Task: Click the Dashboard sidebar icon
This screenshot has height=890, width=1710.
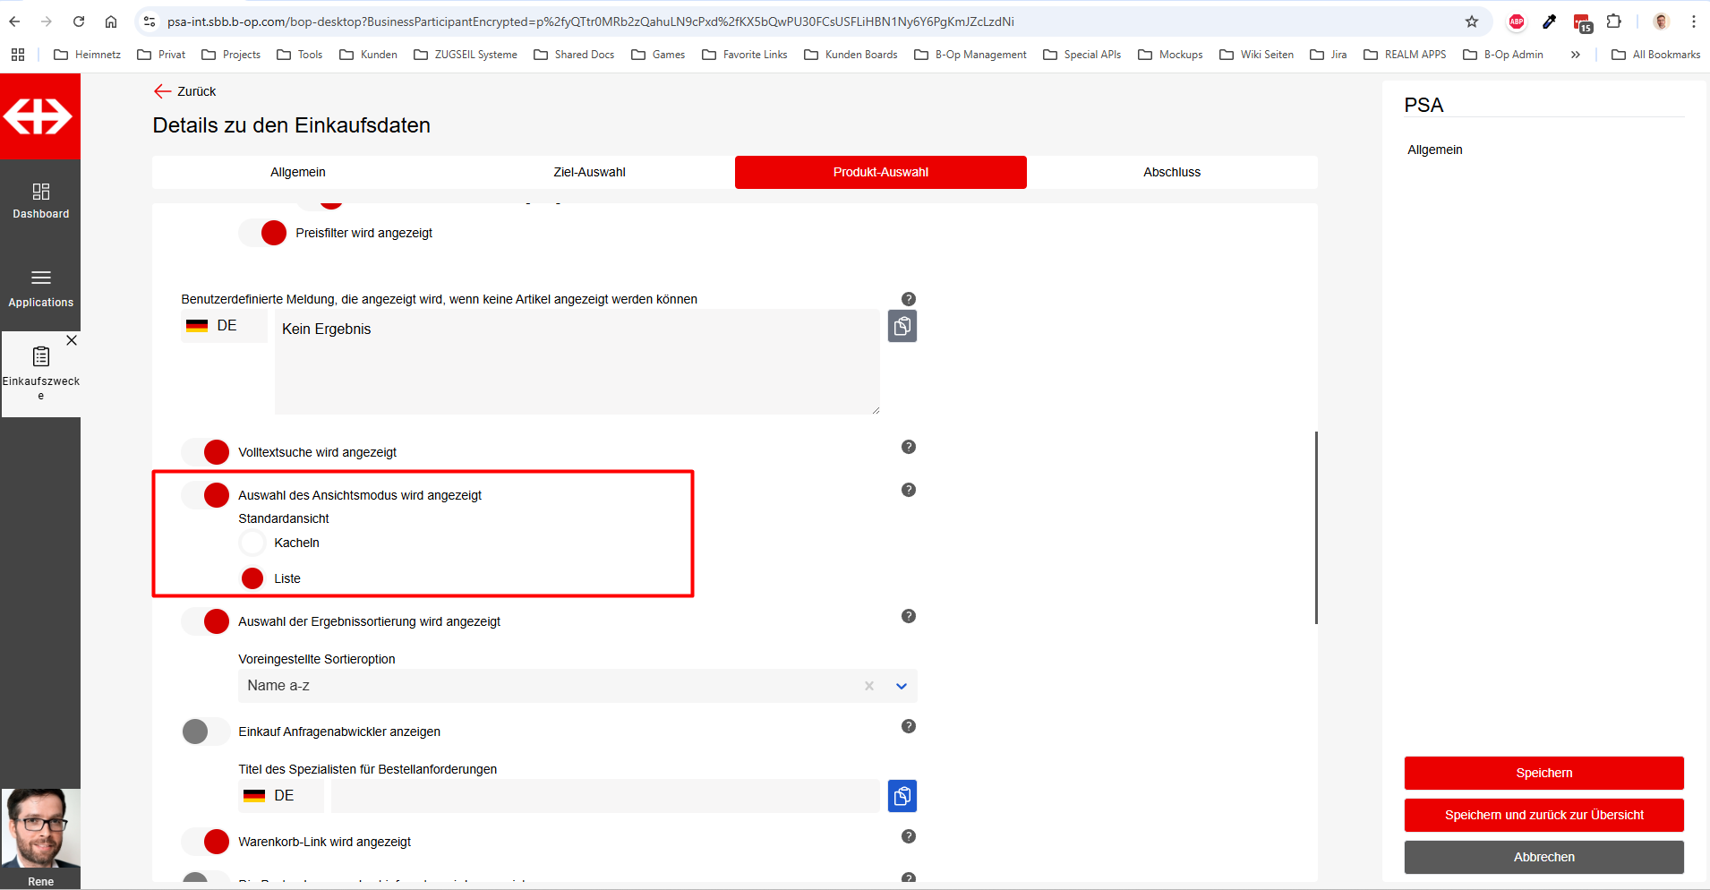Action: click(x=40, y=192)
